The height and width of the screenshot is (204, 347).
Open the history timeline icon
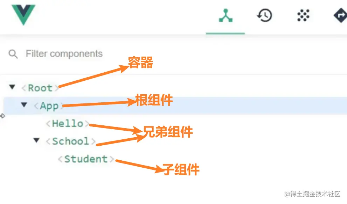[264, 15]
